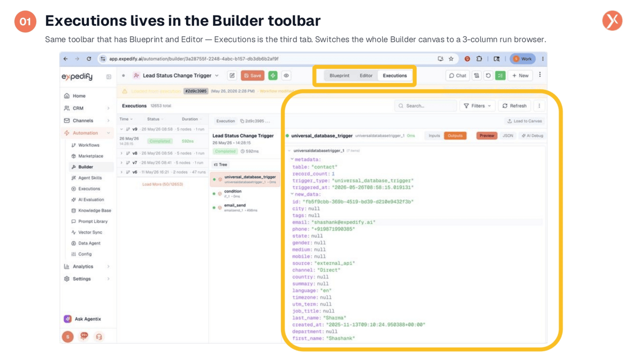This screenshot has width=637, height=358.
Task: Open the three-dot menu next to Refresh
Action: click(539, 106)
